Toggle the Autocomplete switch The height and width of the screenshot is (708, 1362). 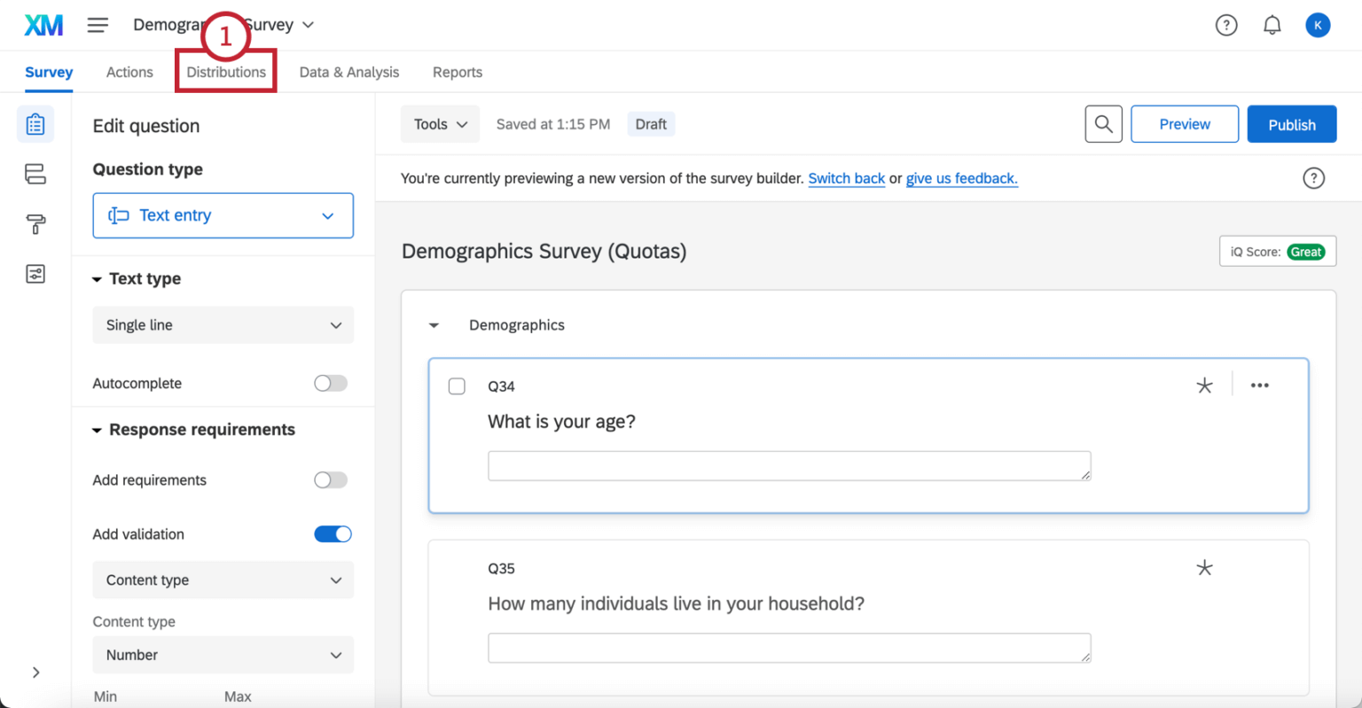coord(331,383)
